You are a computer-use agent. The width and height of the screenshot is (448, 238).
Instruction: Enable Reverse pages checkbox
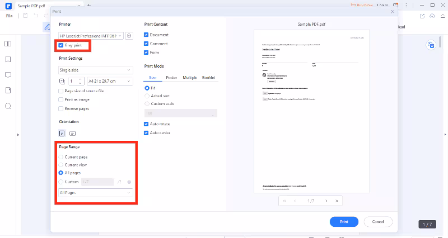[x=61, y=108]
